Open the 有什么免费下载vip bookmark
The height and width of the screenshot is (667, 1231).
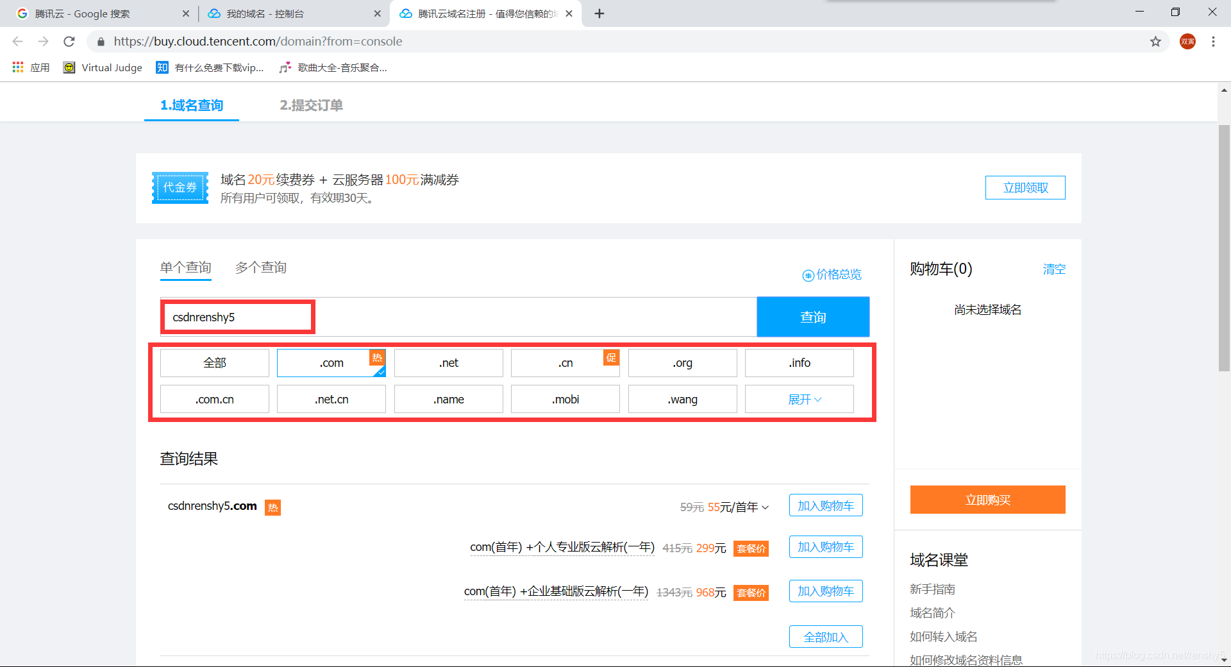click(210, 67)
